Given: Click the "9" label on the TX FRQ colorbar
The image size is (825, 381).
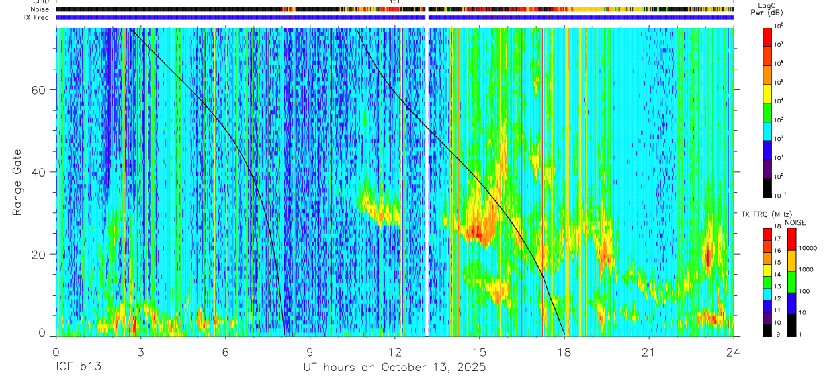Looking at the screenshot, I should coord(777,334).
